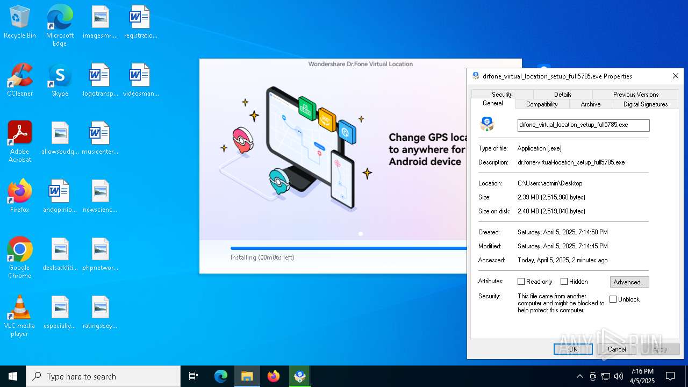
Task: Click the taskbar clock and date
Action: tap(642, 376)
